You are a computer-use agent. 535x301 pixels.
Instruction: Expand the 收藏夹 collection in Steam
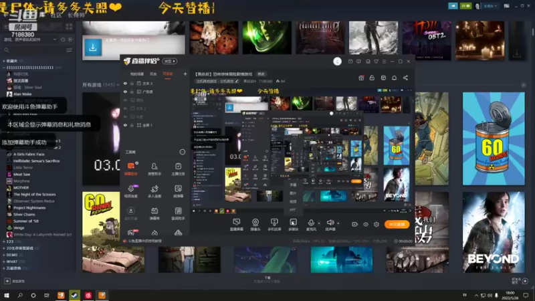[x=4, y=61]
